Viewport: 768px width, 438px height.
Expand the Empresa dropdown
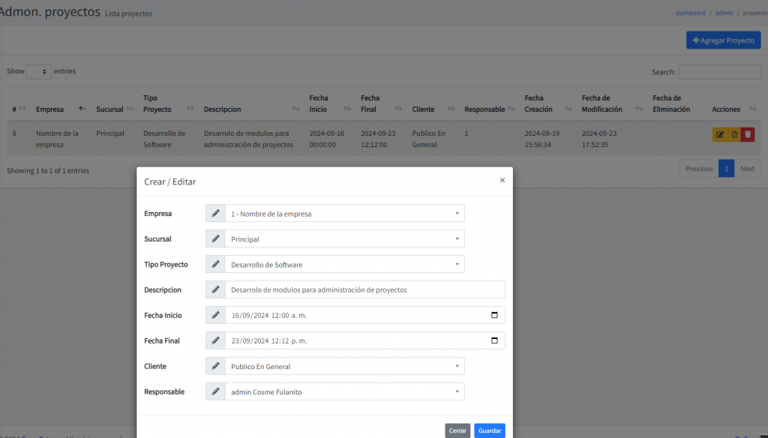tap(344, 214)
